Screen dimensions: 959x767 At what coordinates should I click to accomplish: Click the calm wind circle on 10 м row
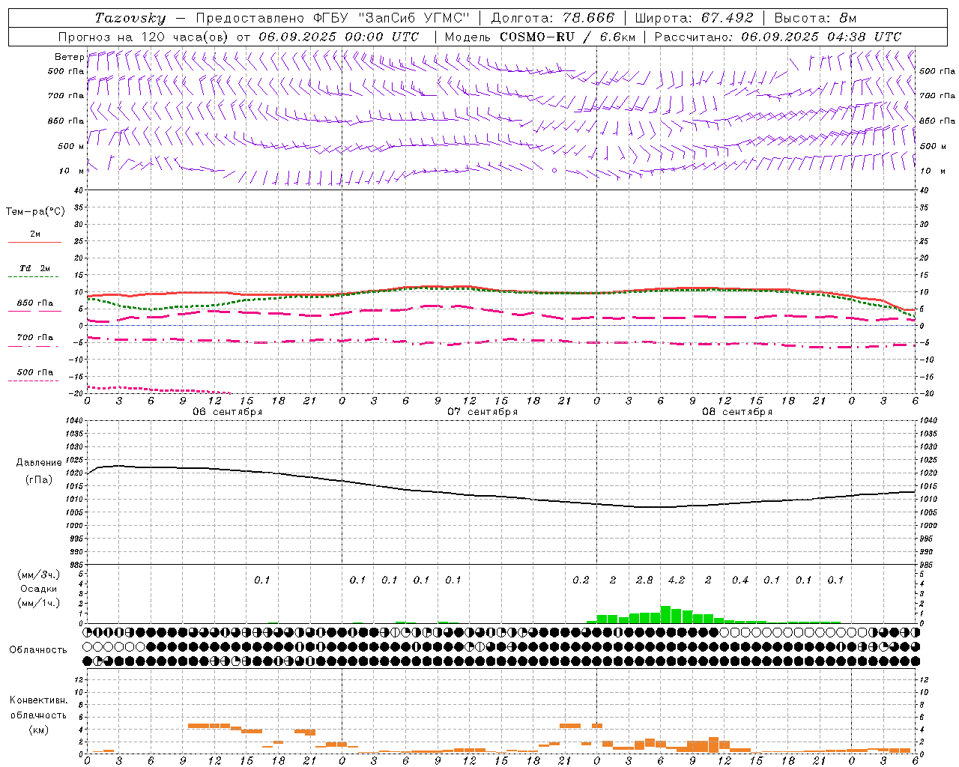coord(554,171)
